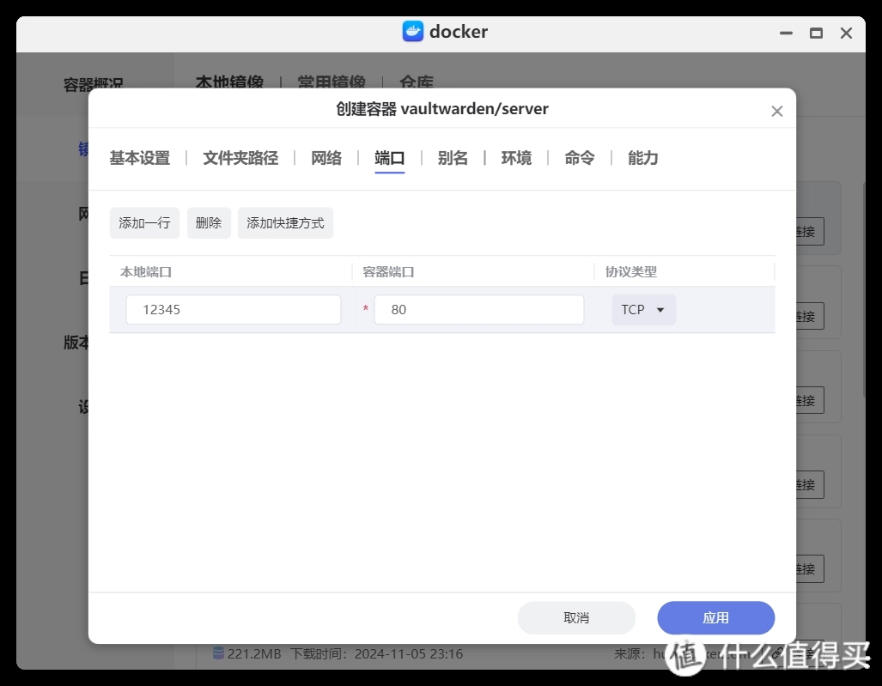Close the create container dialog

tap(777, 112)
